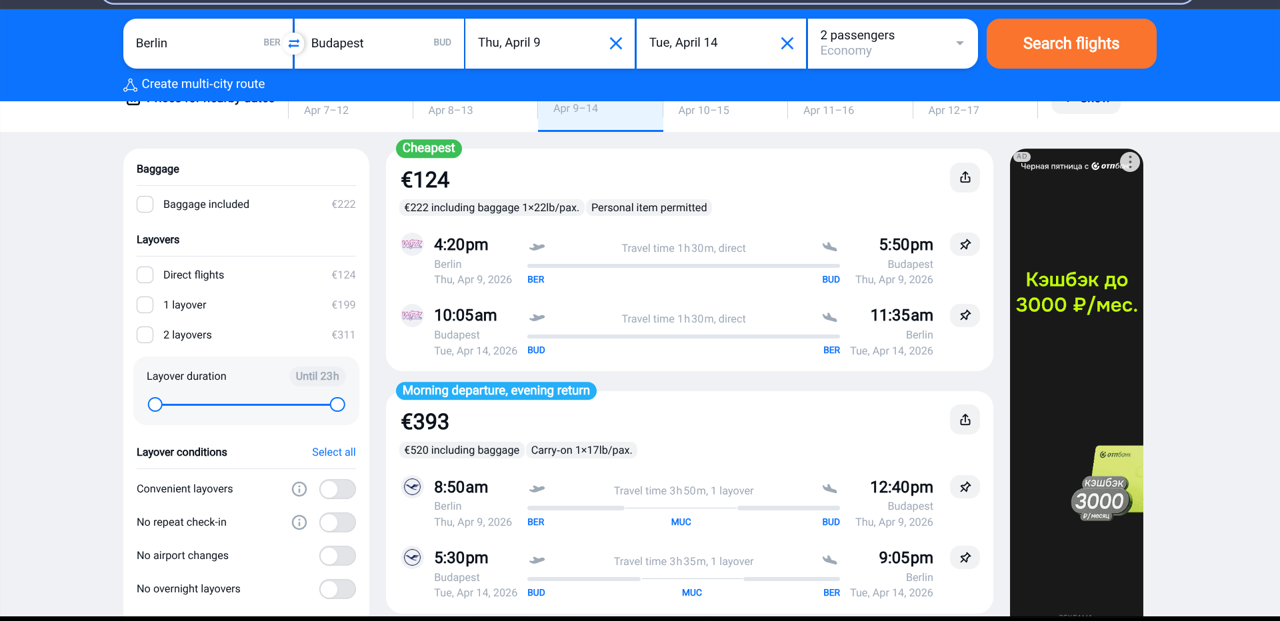Swap origin and destination cities
This screenshot has width=1280, height=621.
tap(293, 43)
